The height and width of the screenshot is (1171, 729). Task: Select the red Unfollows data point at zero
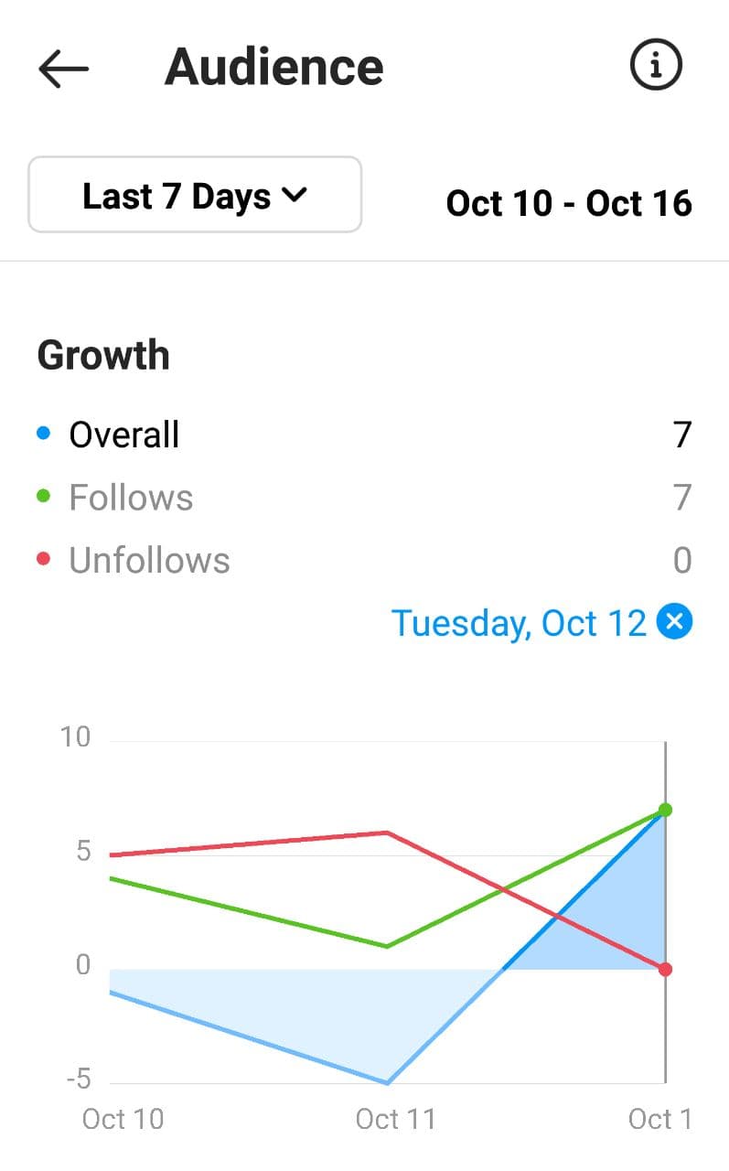pos(665,970)
